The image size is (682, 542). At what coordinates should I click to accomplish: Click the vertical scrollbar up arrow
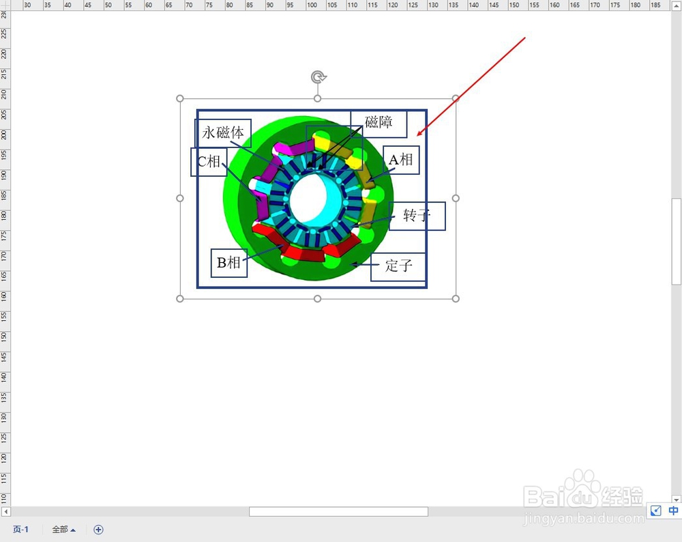(677, 5)
